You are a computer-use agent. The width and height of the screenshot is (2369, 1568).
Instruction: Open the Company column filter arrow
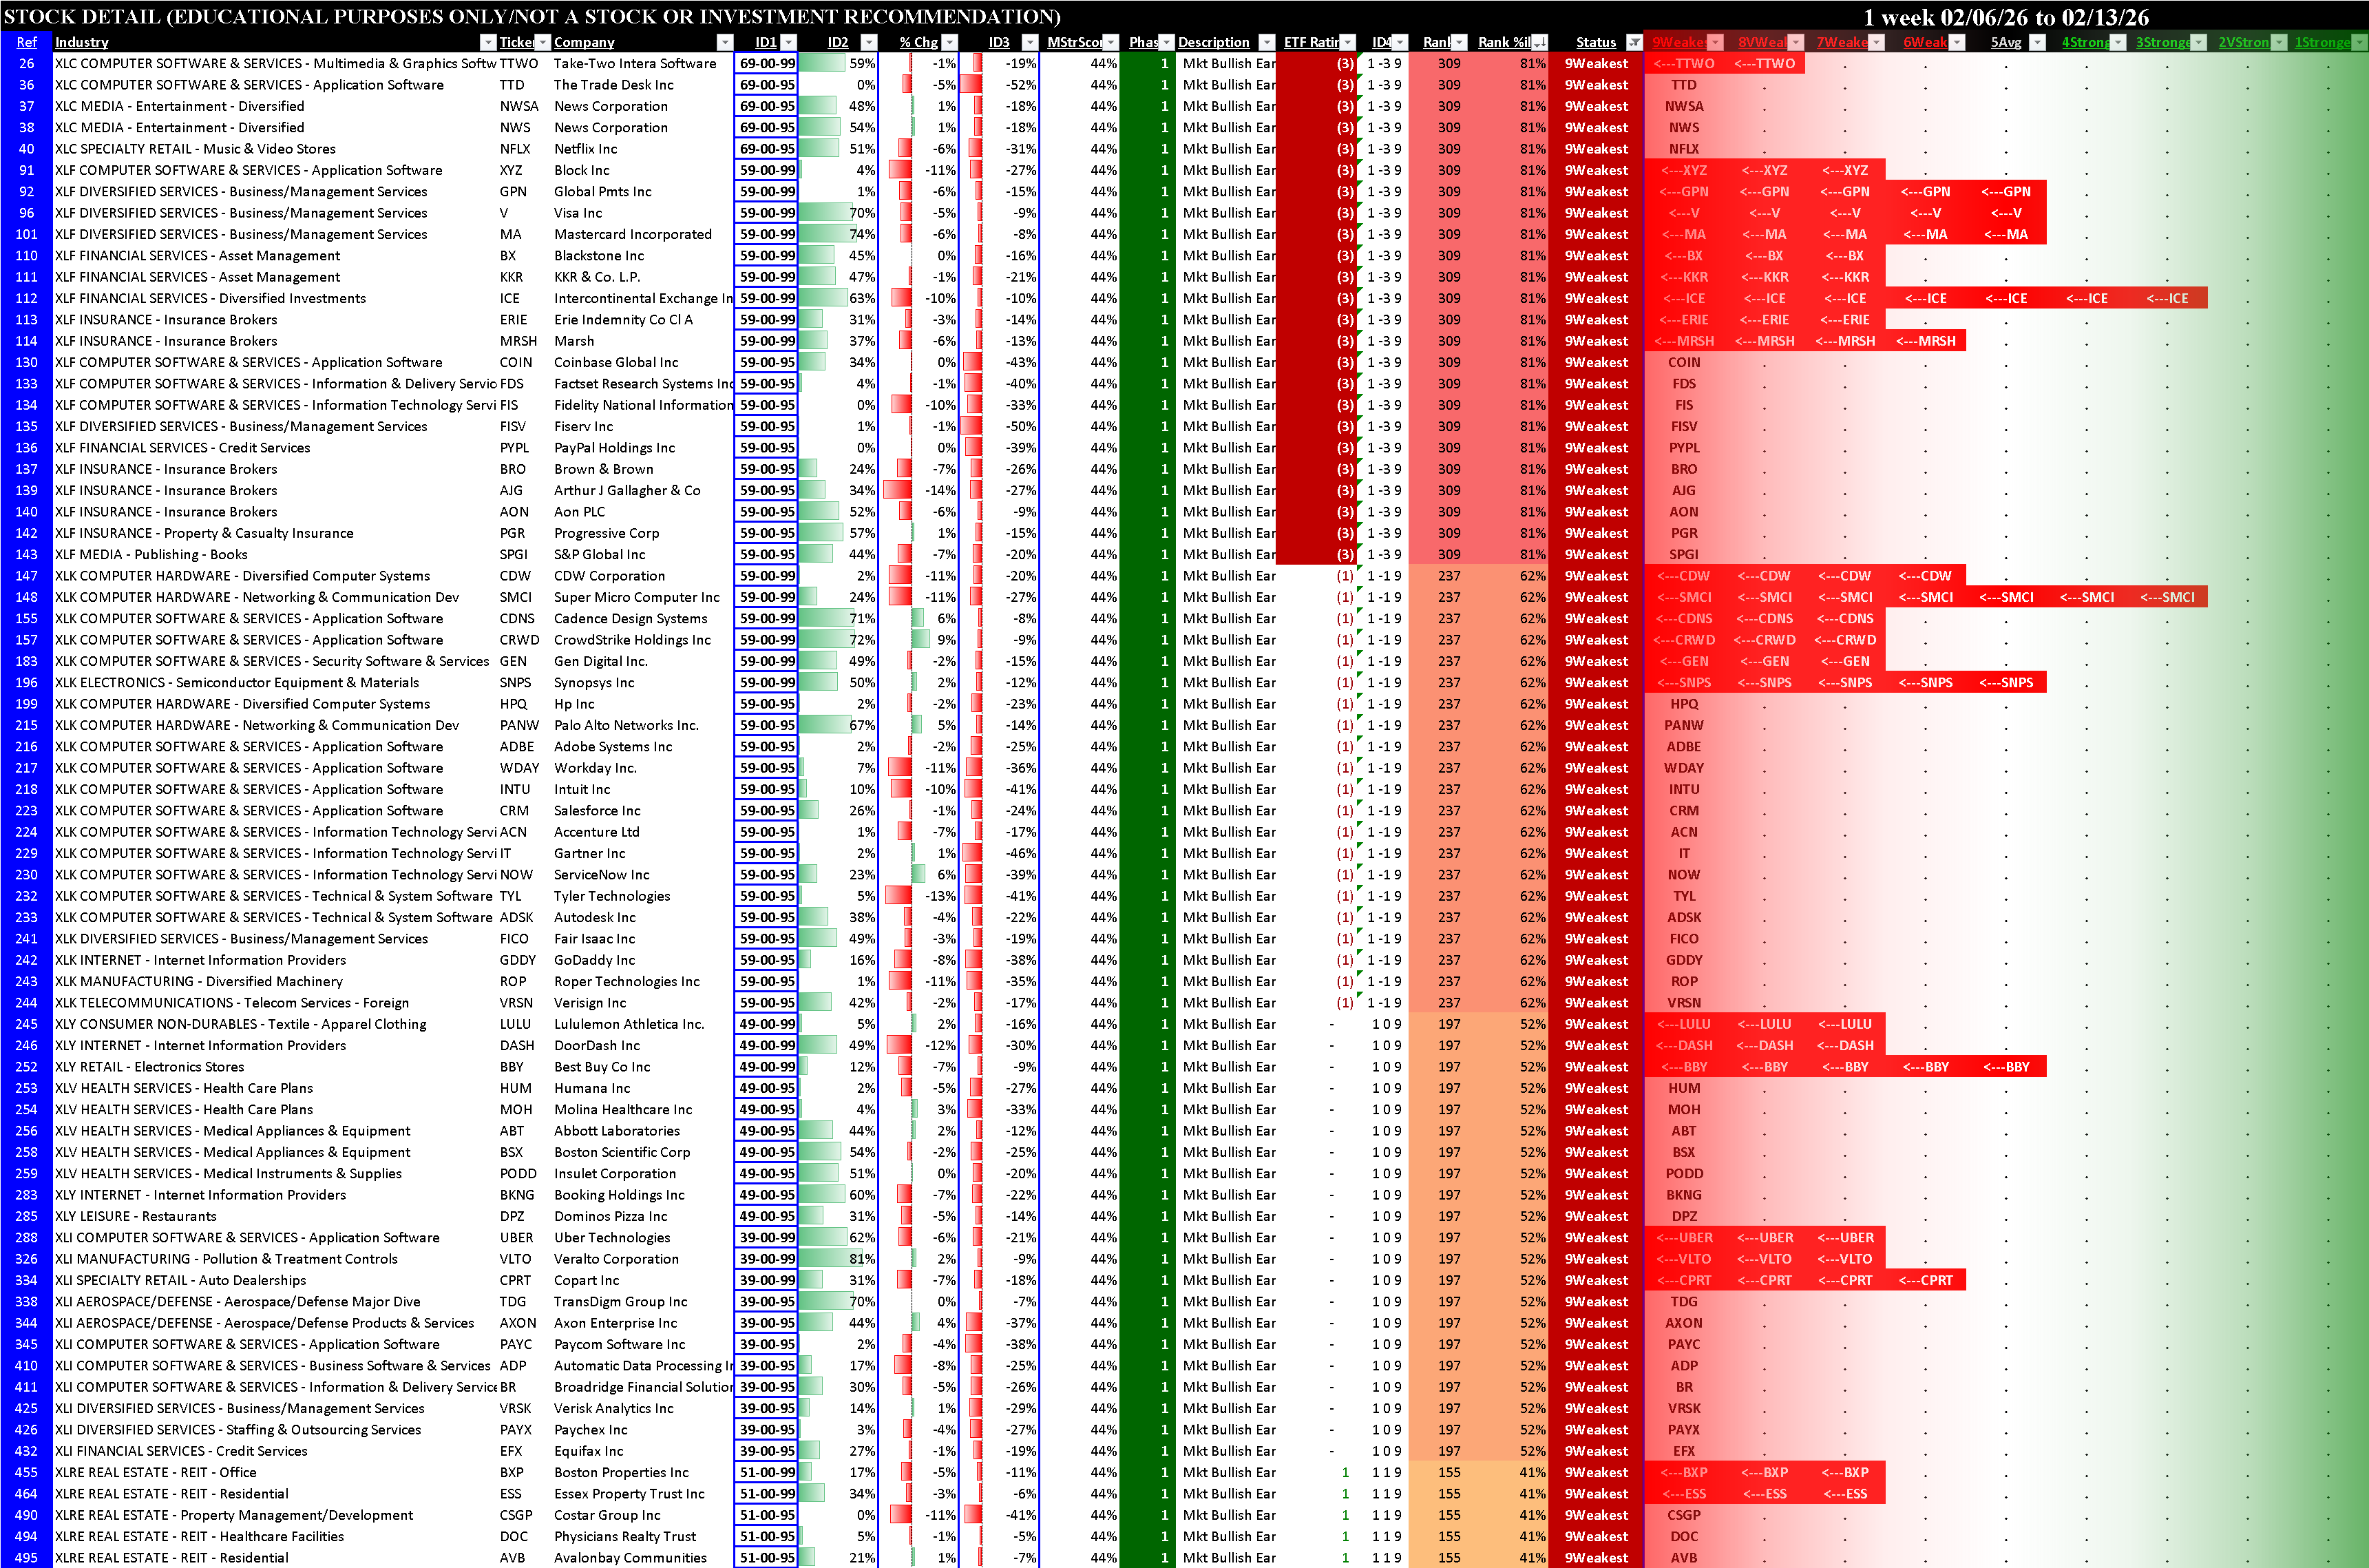pos(725,42)
